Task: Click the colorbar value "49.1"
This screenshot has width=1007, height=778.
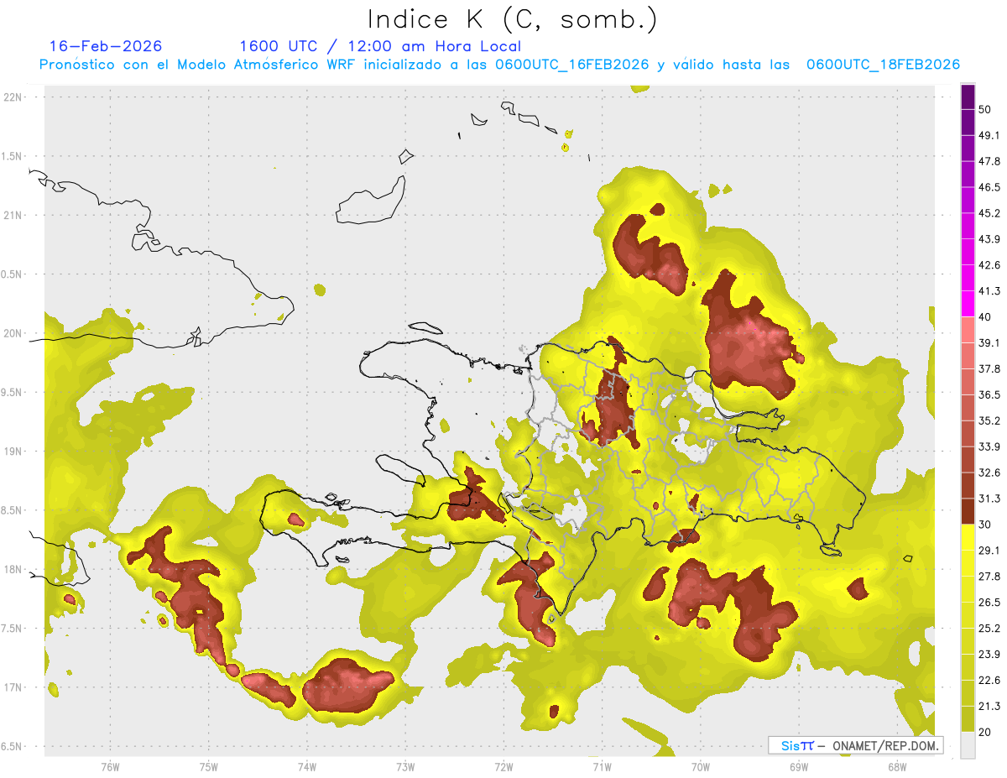Action: [x=989, y=135]
